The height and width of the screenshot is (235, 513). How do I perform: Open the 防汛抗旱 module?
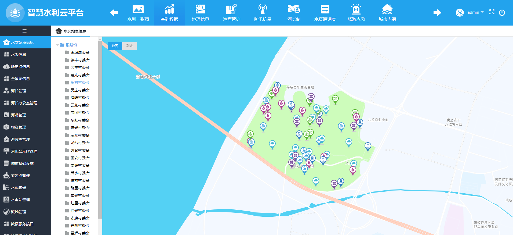[x=263, y=13]
